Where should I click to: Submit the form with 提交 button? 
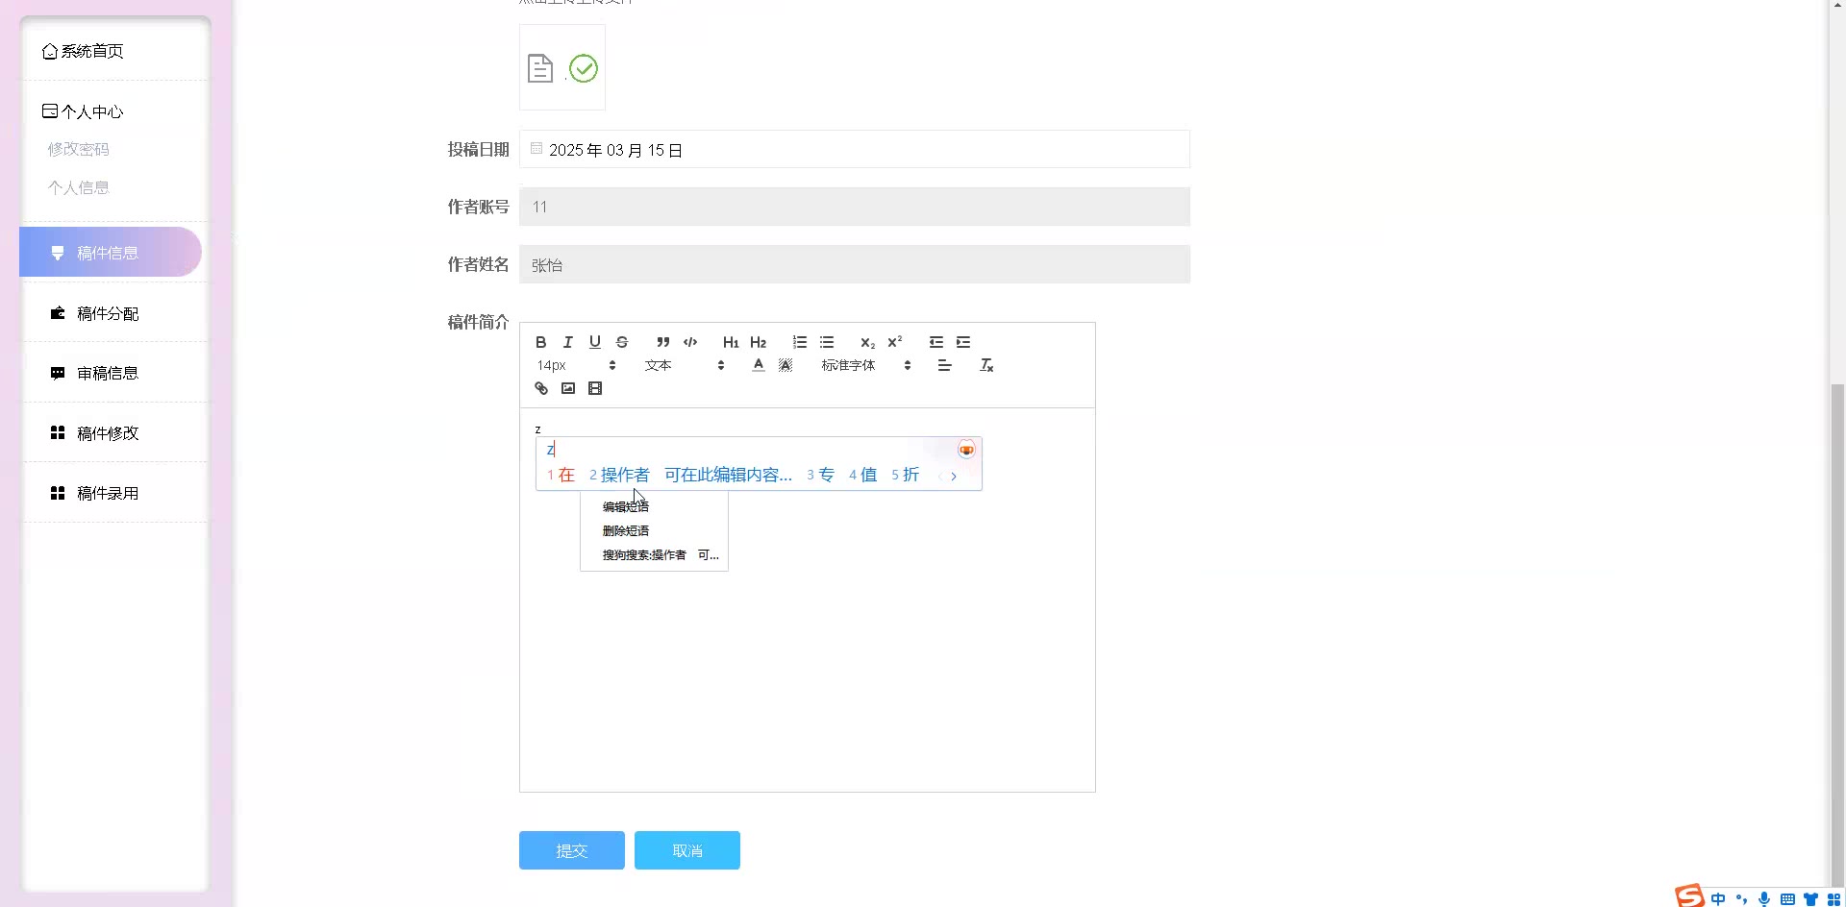572,850
